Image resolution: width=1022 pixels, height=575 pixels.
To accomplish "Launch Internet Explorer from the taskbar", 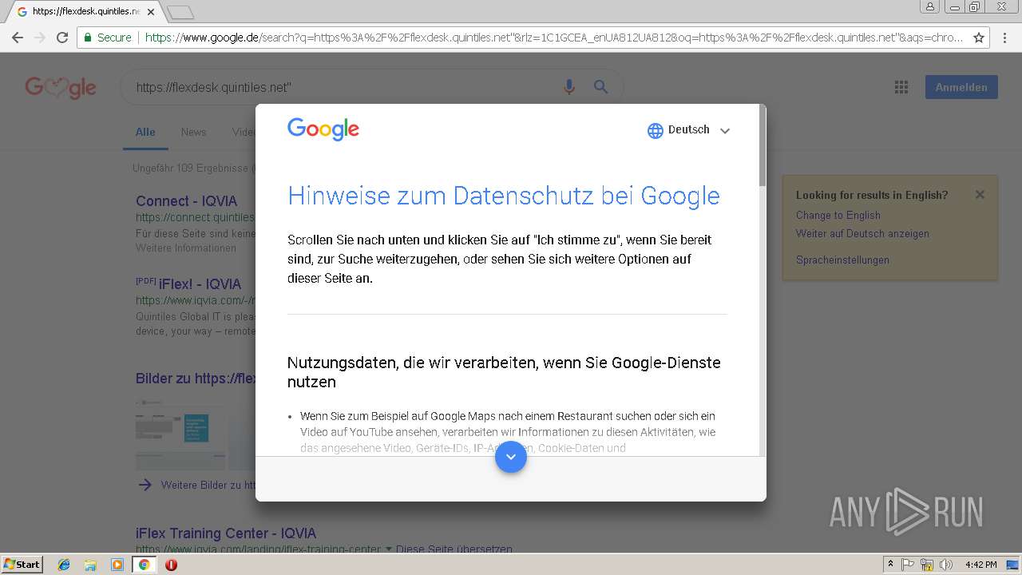I will 64,565.
